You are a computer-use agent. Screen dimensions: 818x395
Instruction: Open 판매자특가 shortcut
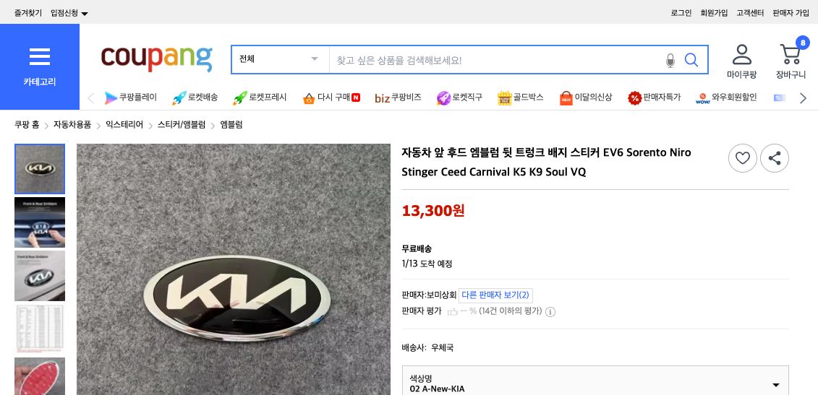[x=655, y=97]
